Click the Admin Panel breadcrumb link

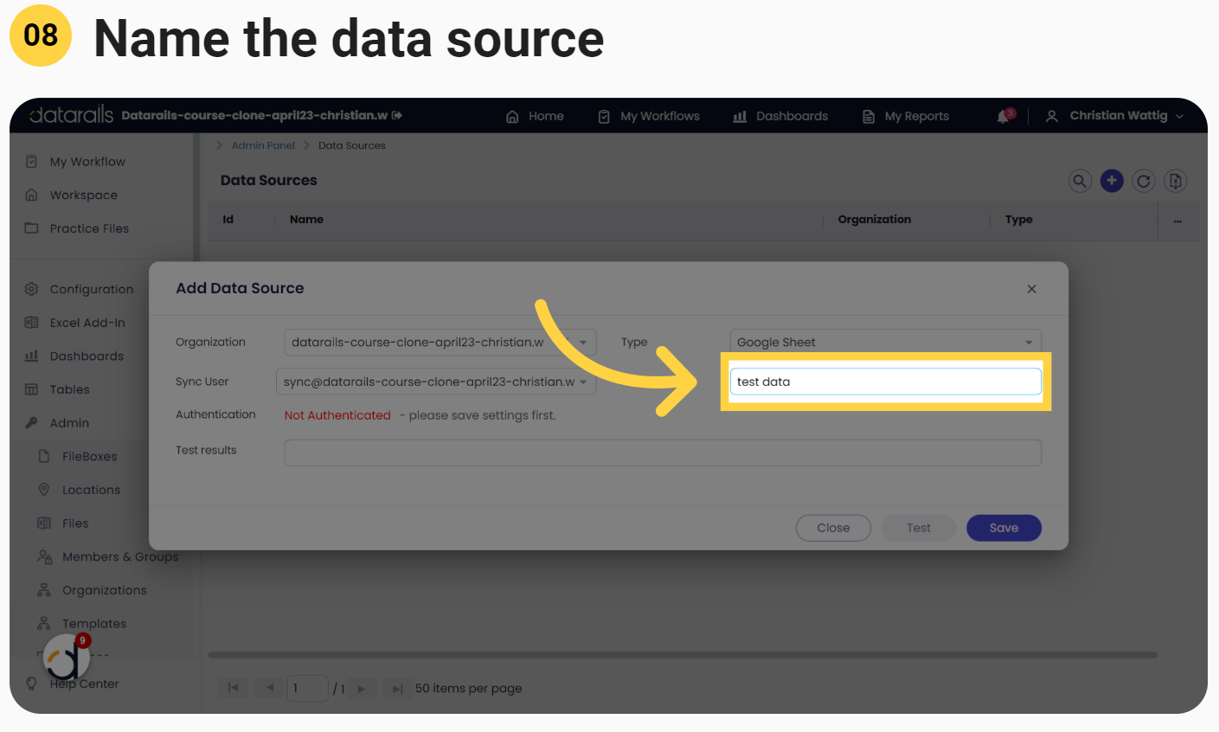click(263, 145)
